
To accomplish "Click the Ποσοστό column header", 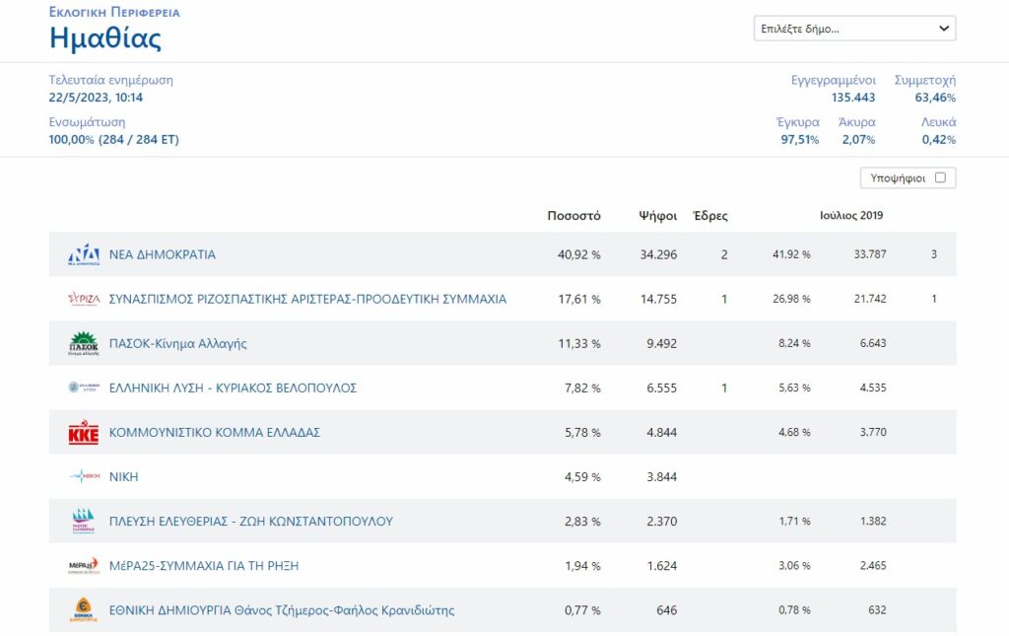I will 573,215.
